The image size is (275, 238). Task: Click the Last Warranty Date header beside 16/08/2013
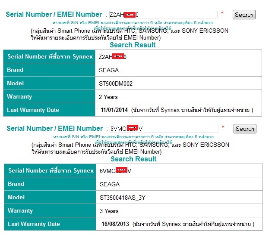coord(34,224)
